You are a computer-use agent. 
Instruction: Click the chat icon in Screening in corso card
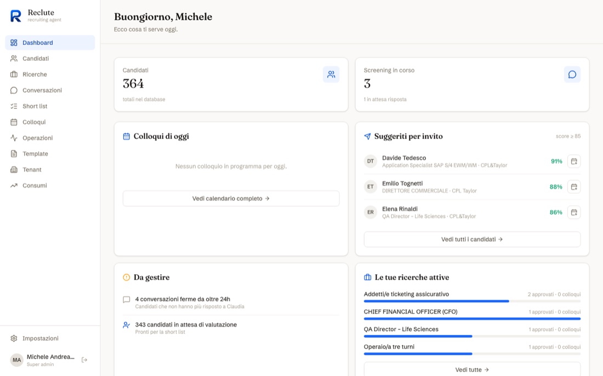coord(572,74)
